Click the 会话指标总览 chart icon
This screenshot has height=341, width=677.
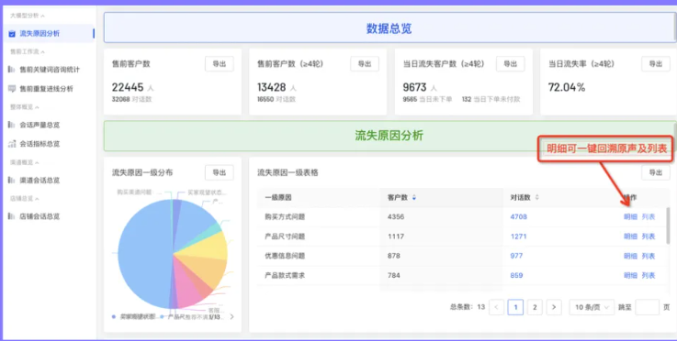coord(12,144)
